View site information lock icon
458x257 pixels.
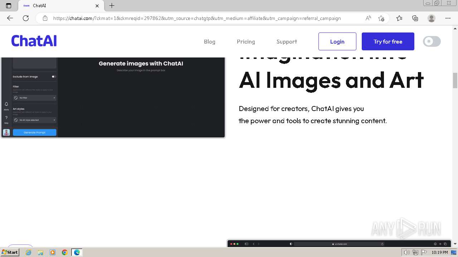[x=45, y=18]
